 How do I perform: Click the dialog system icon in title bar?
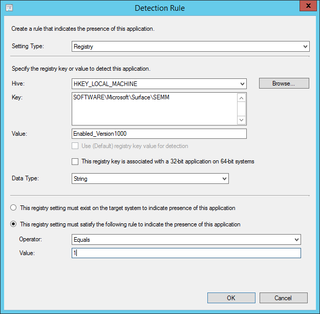pos(9,8)
